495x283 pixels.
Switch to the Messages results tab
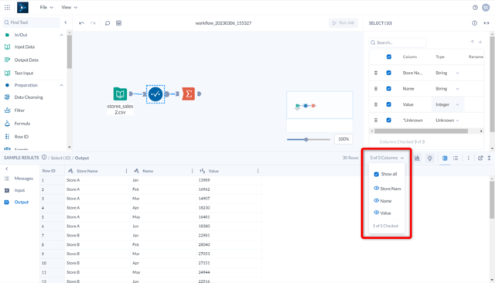[x=19, y=179]
